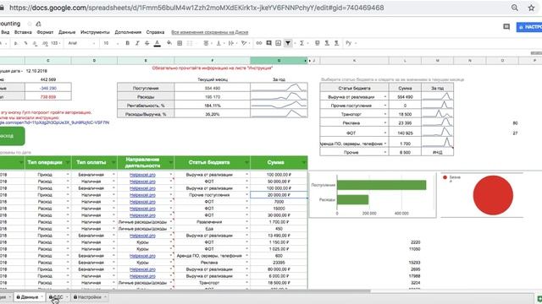The width and height of the screenshot is (542, 304).
Task: Open the functions sigma menu
Action: pos(302,43)
